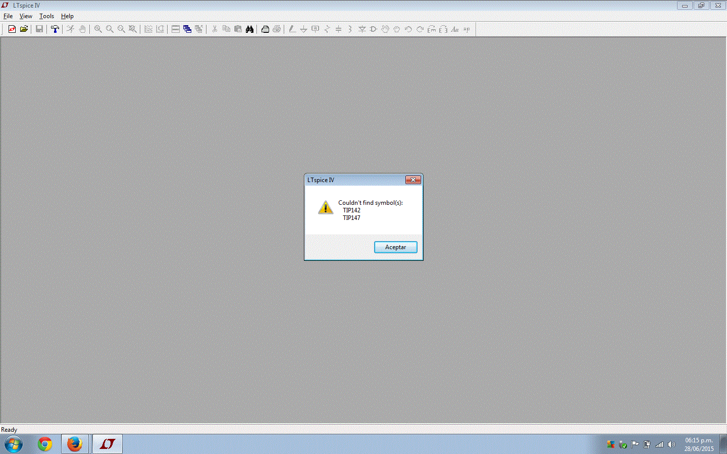727x454 pixels.
Task: Tile windows using the split-pane icon
Action: [176, 29]
